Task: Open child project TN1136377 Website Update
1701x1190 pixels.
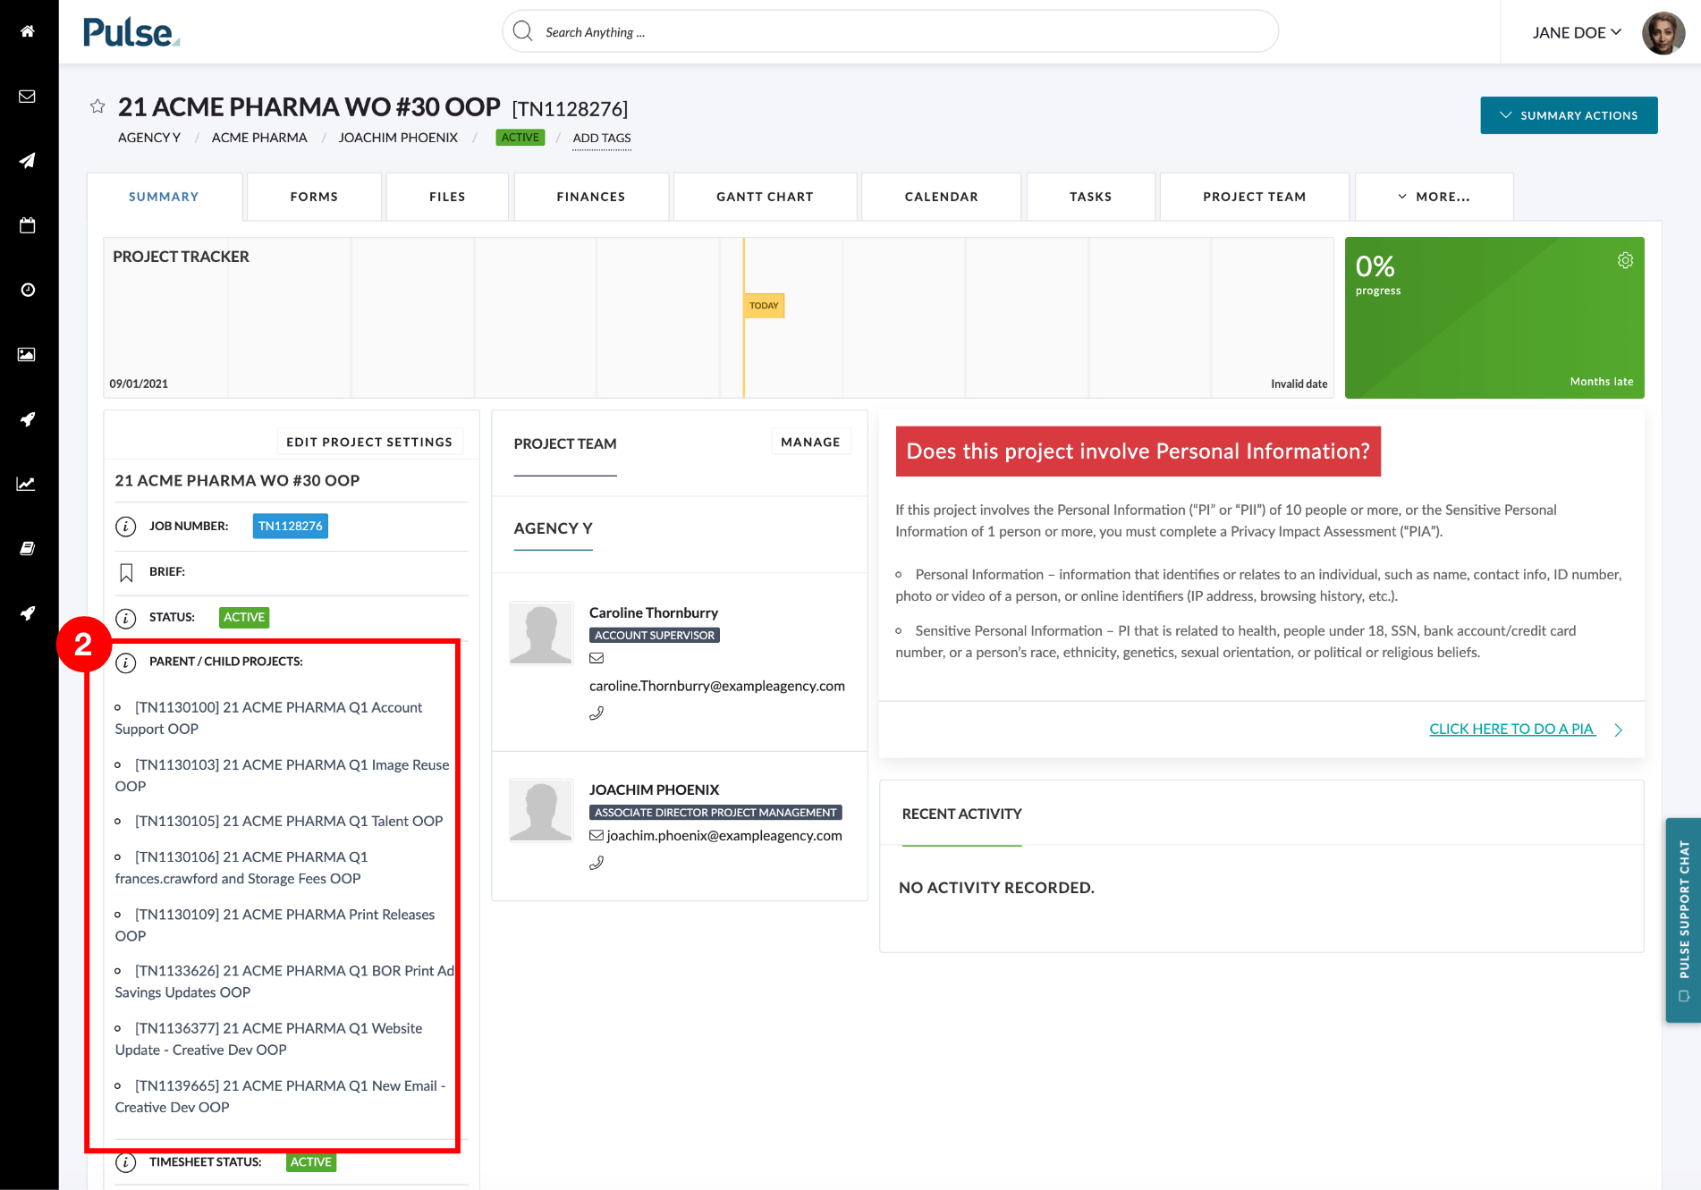Action: coord(269,1039)
